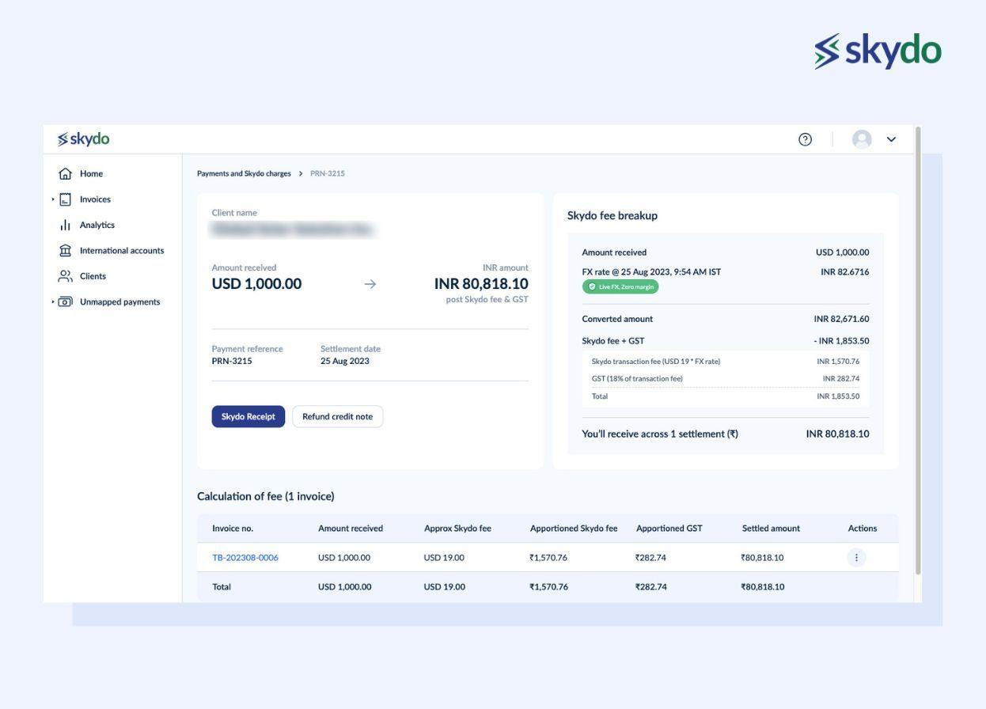Expand the Invoices sidebar item

pyautogui.click(x=53, y=199)
